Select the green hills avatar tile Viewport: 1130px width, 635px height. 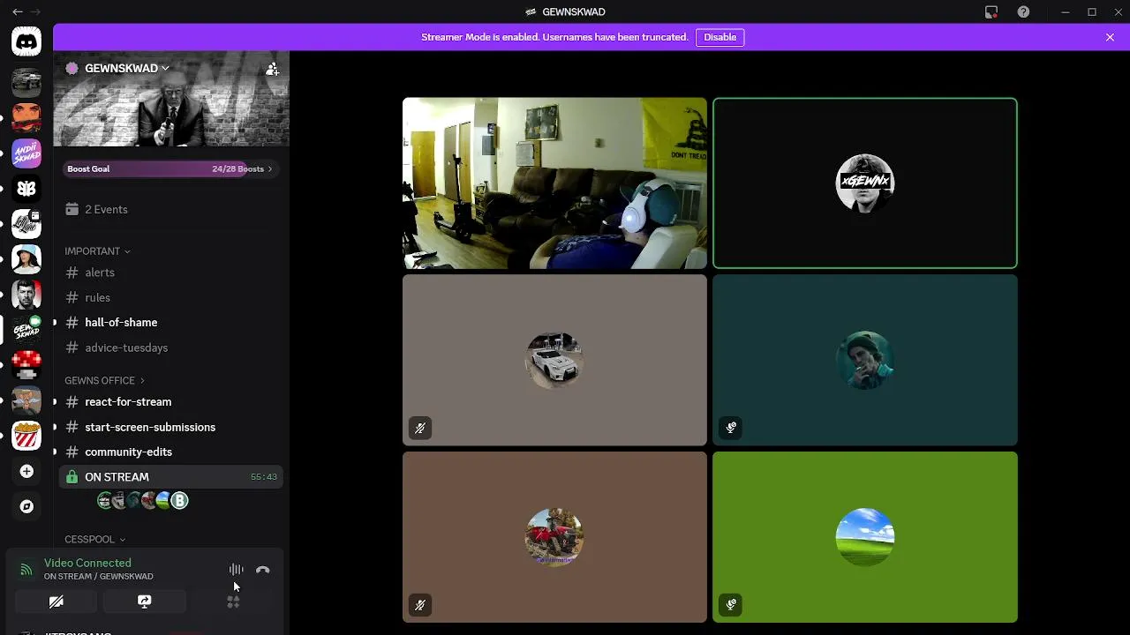click(x=865, y=537)
